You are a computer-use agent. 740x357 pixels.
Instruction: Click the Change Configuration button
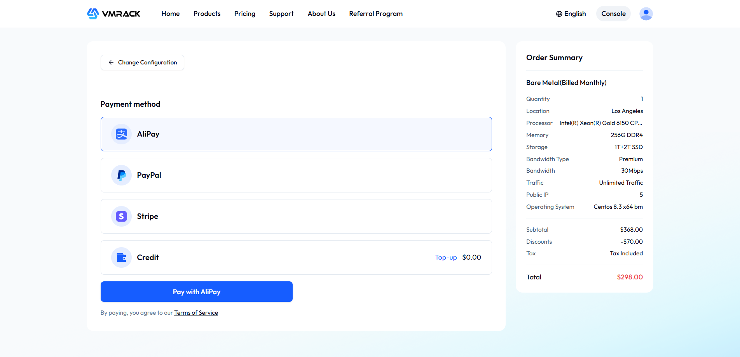[142, 62]
